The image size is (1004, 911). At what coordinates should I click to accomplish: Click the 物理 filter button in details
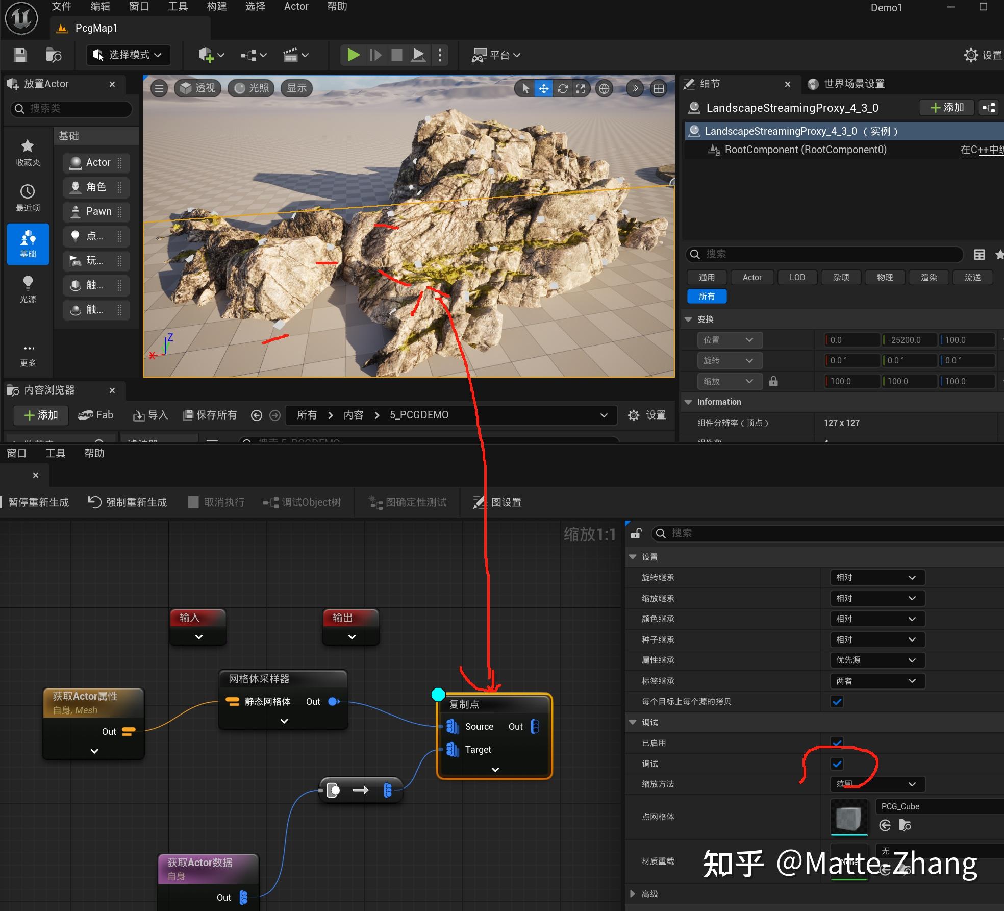point(885,277)
